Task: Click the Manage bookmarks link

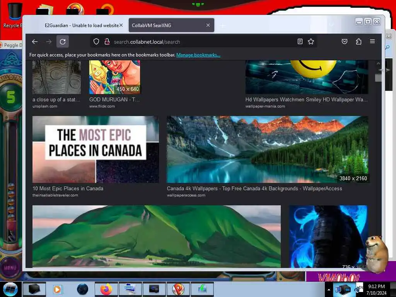Action: point(198,55)
